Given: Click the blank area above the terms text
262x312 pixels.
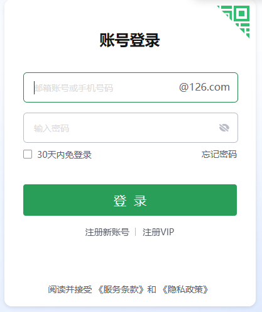Looking at the screenshot, I should pyautogui.click(x=130, y=262).
